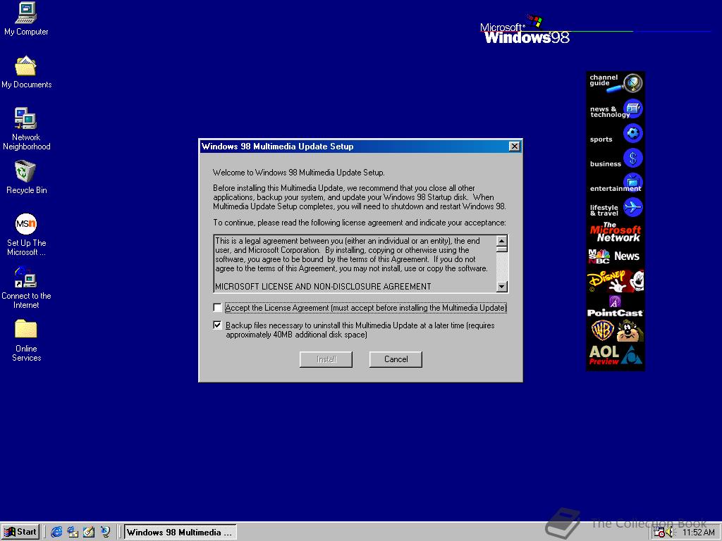Image resolution: width=722 pixels, height=541 pixels.
Task: Open The Microsoft Network channel
Action: (616, 232)
